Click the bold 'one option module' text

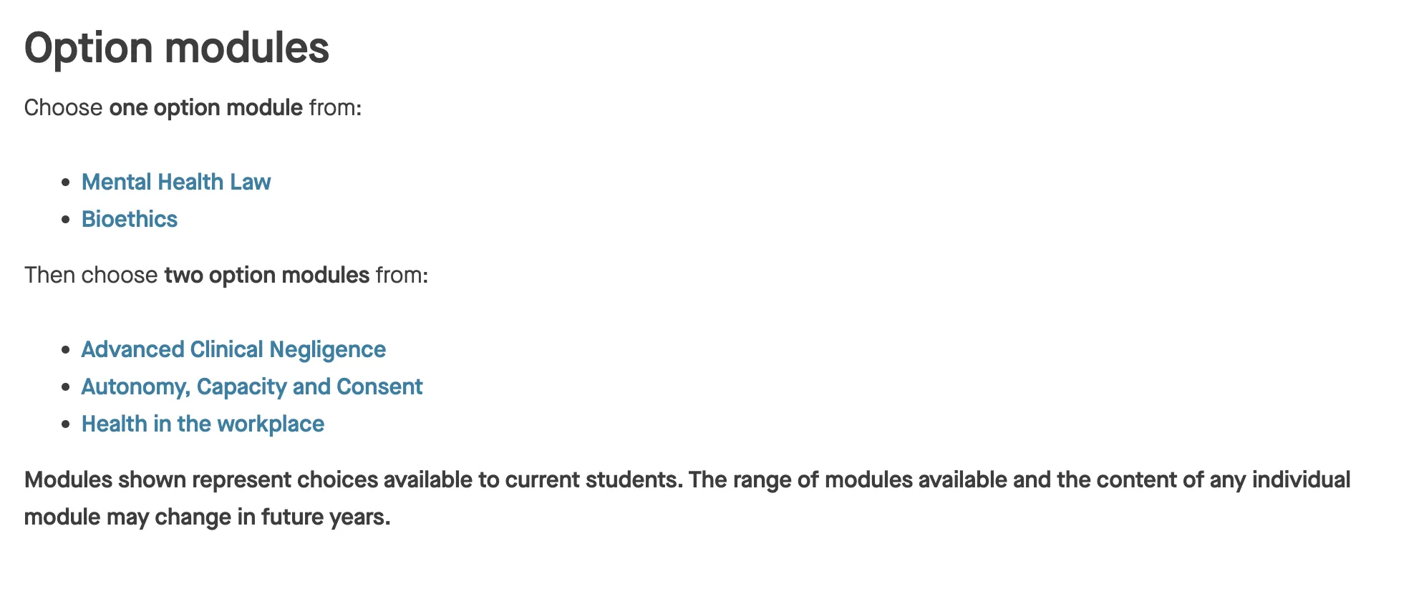coord(205,107)
